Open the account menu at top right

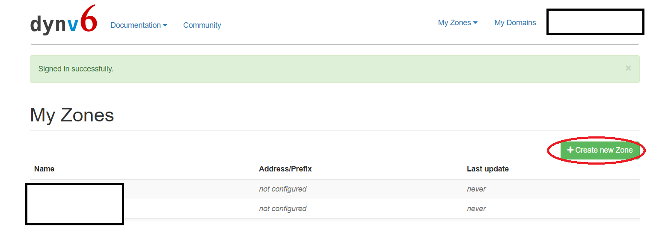[x=595, y=22]
